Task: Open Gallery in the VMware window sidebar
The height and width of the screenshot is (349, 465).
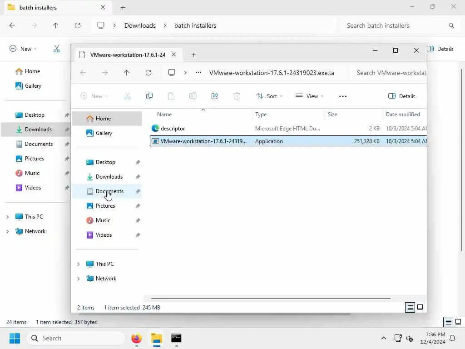Action: (107, 133)
